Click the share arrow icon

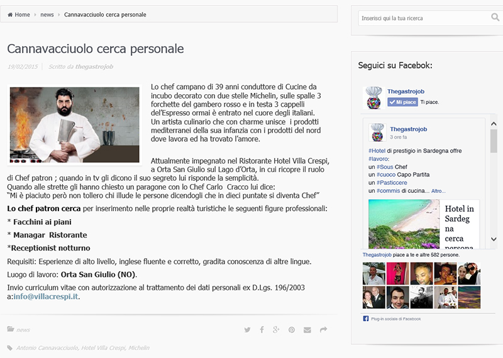point(323,330)
